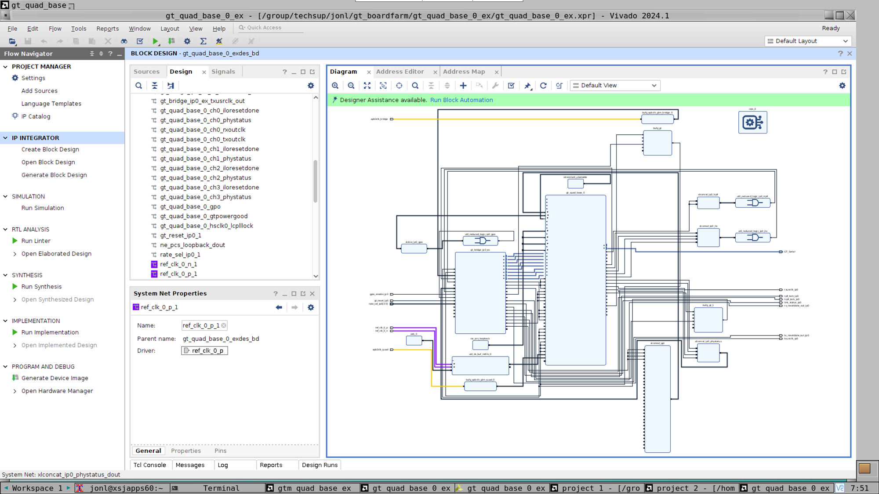The height and width of the screenshot is (494, 879).
Task: Click Run Implementation
Action: point(50,332)
